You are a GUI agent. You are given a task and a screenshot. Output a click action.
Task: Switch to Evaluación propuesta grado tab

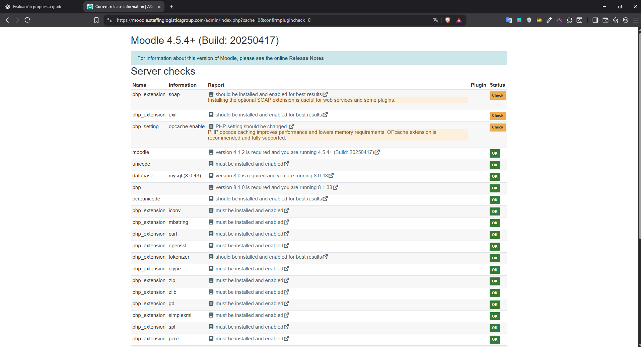click(38, 7)
